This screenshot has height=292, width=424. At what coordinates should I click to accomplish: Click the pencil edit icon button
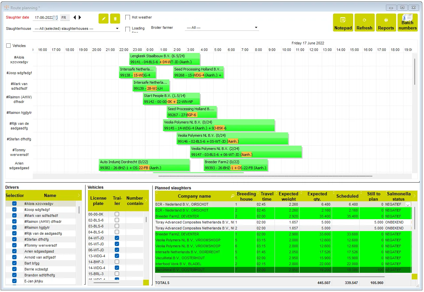104,19
